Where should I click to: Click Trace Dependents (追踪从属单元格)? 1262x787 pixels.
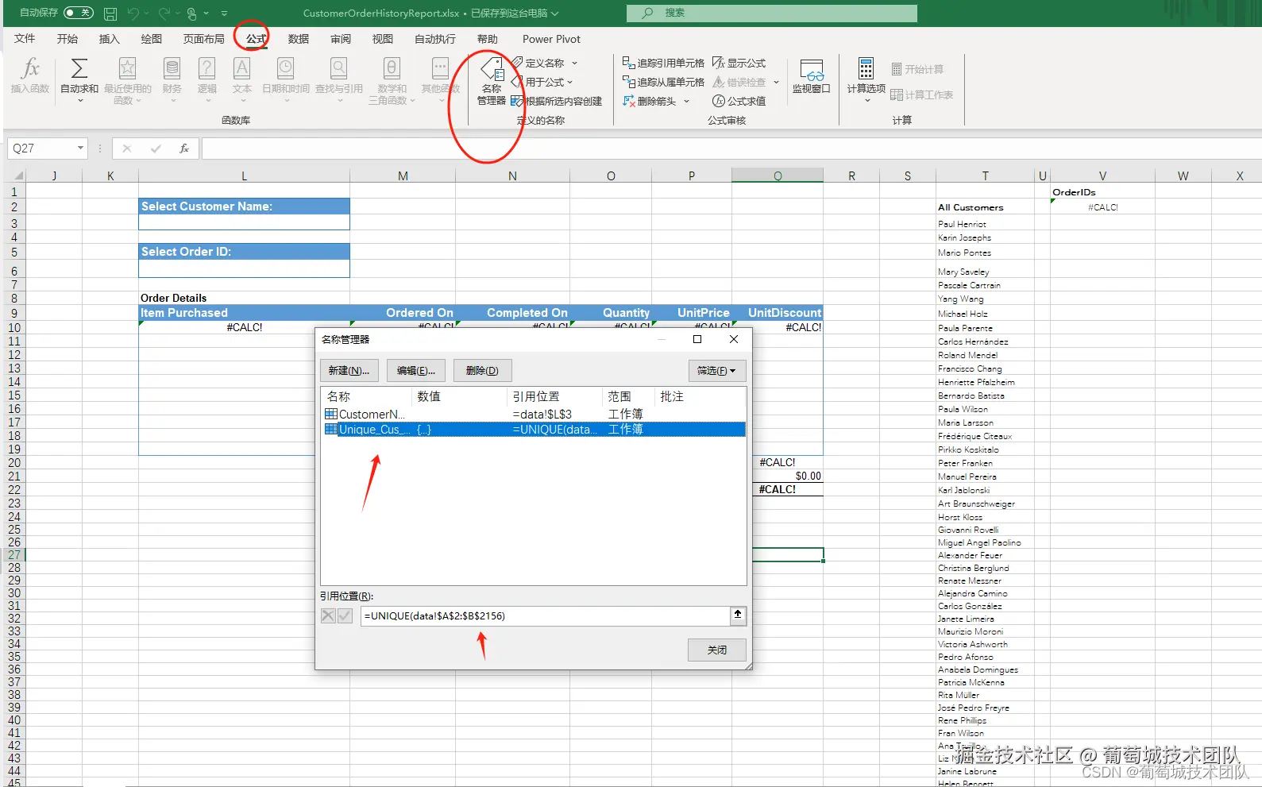663,82
